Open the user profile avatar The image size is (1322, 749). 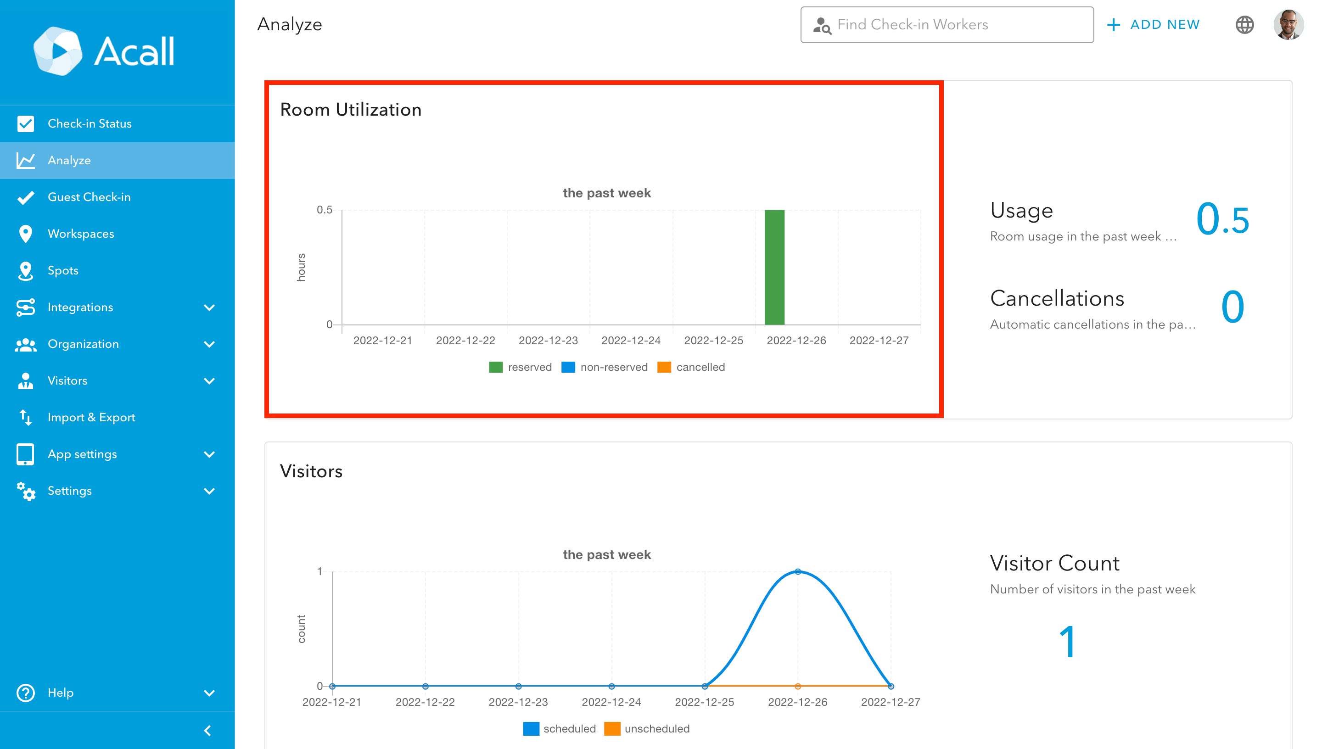coord(1288,25)
